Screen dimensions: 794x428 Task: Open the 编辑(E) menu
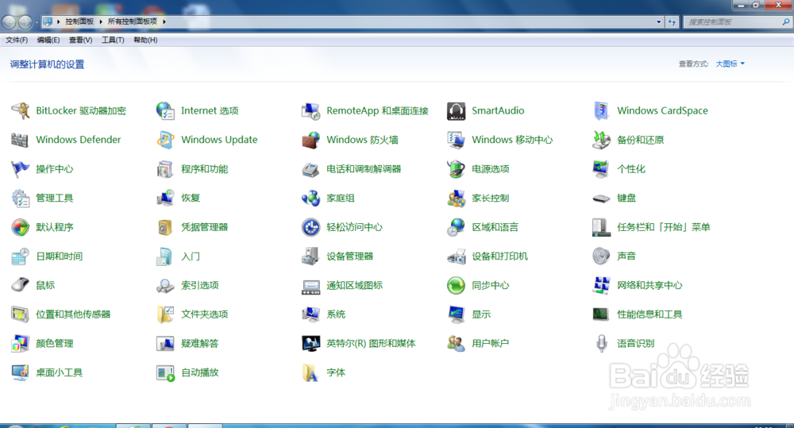(x=48, y=40)
